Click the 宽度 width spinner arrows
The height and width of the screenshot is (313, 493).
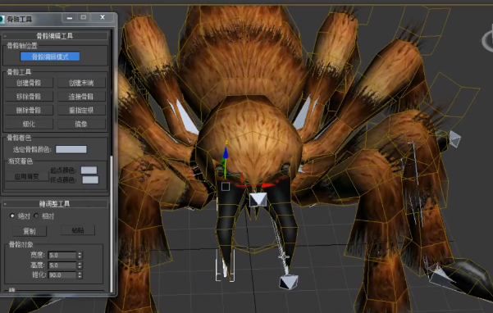80,256
